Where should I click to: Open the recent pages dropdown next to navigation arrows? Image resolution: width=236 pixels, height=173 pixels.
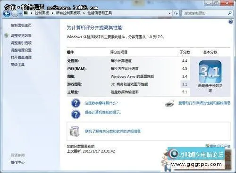point(21,14)
